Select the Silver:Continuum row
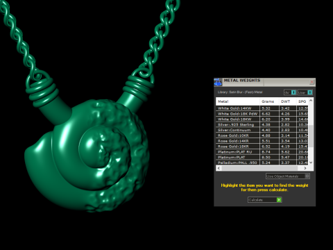The height and width of the screenshot is (250, 333). (262, 130)
